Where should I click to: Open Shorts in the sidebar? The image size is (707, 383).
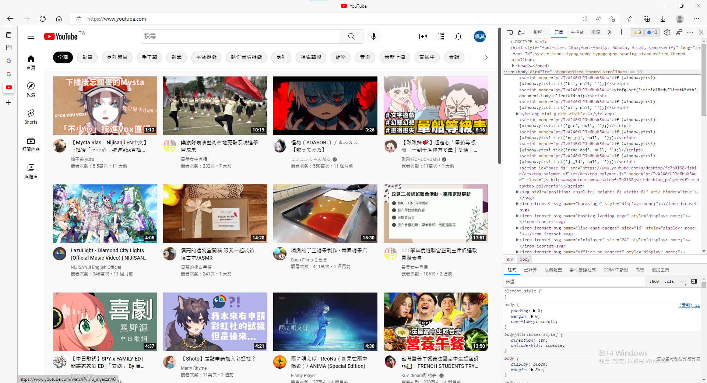pyautogui.click(x=31, y=117)
